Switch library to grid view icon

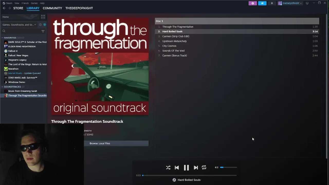(43, 17)
